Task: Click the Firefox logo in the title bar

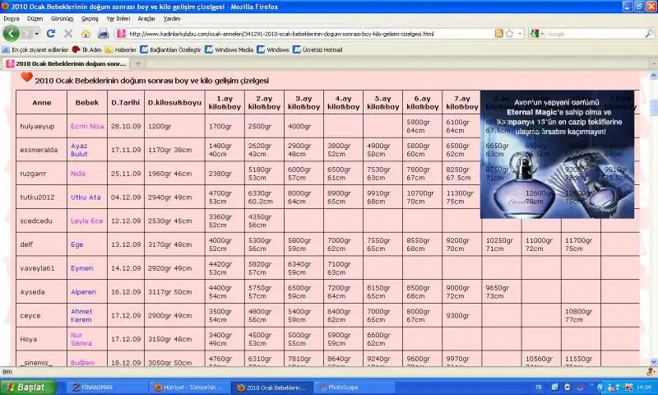Action: click(x=5, y=7)
